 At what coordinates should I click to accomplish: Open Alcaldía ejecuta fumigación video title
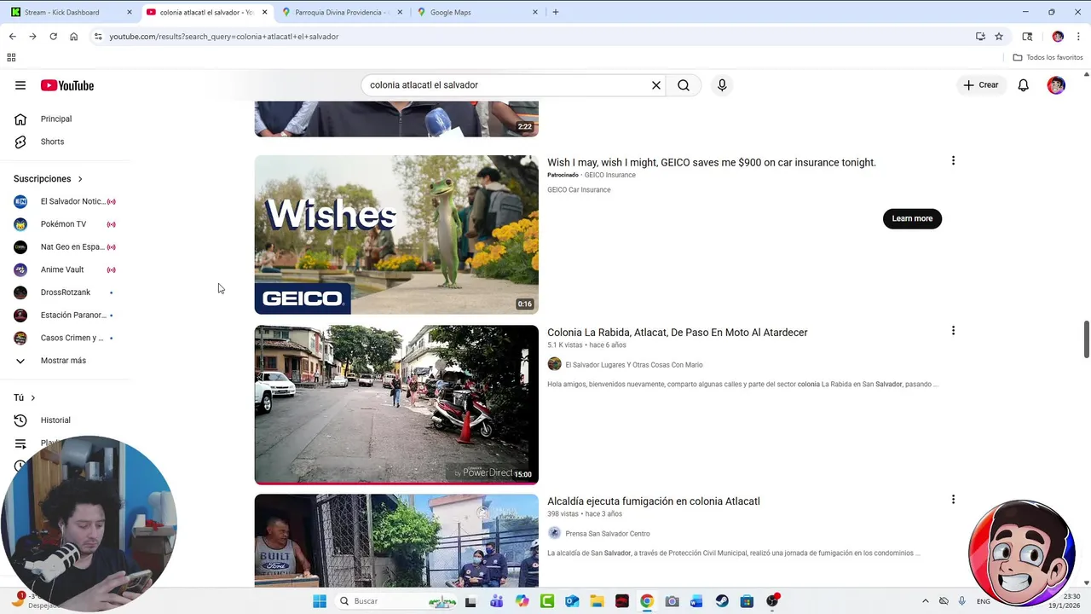click(654, 501)
